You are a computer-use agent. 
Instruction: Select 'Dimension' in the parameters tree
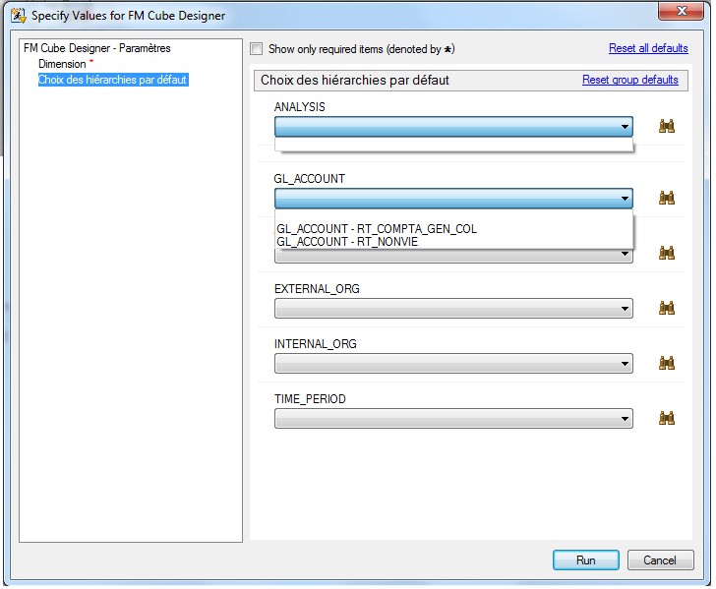[62, 64]
